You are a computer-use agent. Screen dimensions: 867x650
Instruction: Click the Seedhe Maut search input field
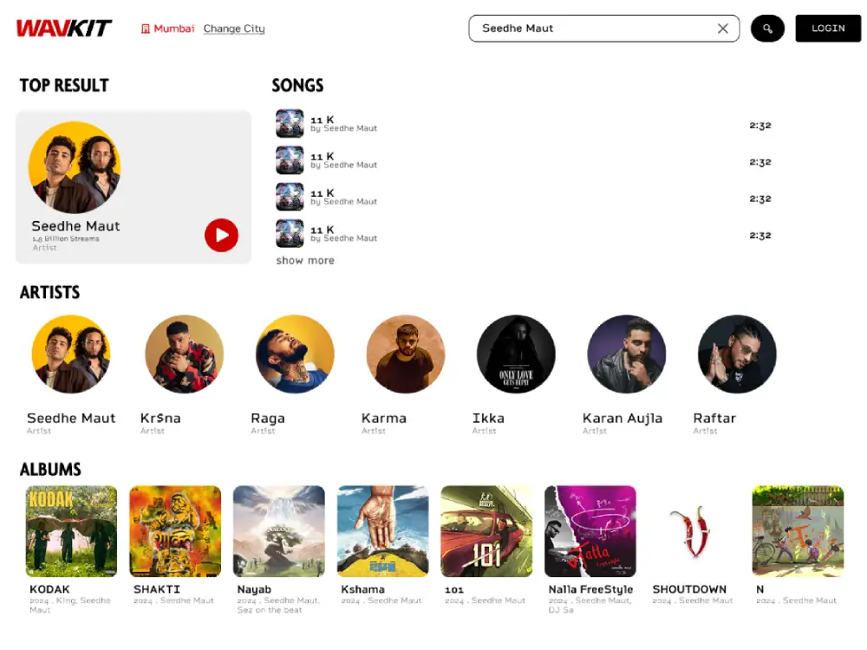[x=590, y=29]
